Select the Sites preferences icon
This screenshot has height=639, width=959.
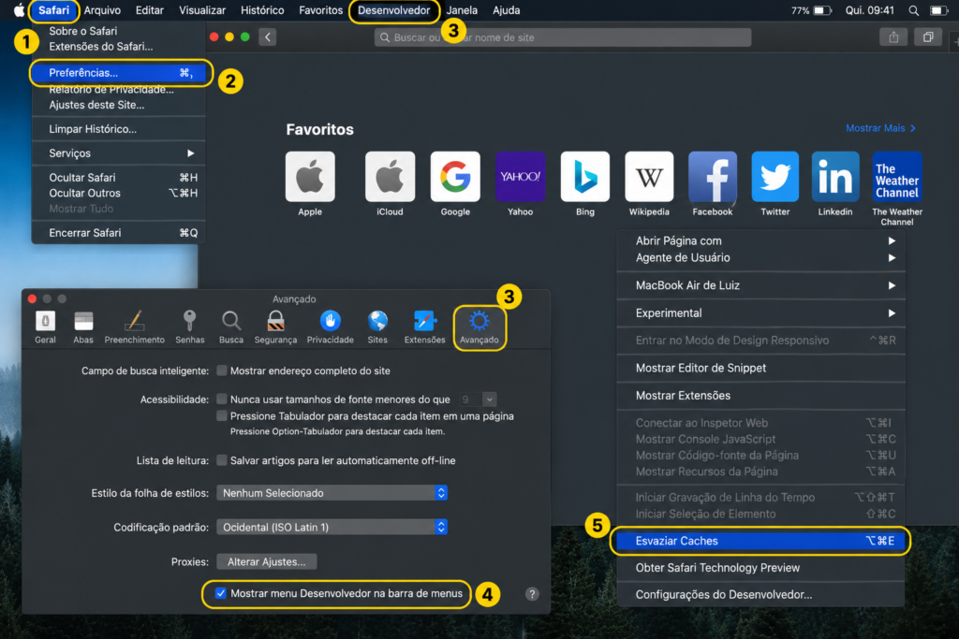coord(377,327)
